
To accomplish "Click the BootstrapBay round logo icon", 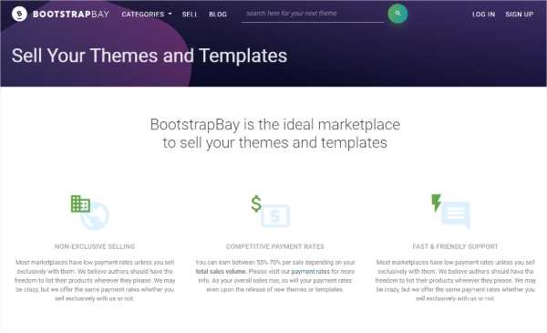I will pyautogui.click(x=19, y=14).
